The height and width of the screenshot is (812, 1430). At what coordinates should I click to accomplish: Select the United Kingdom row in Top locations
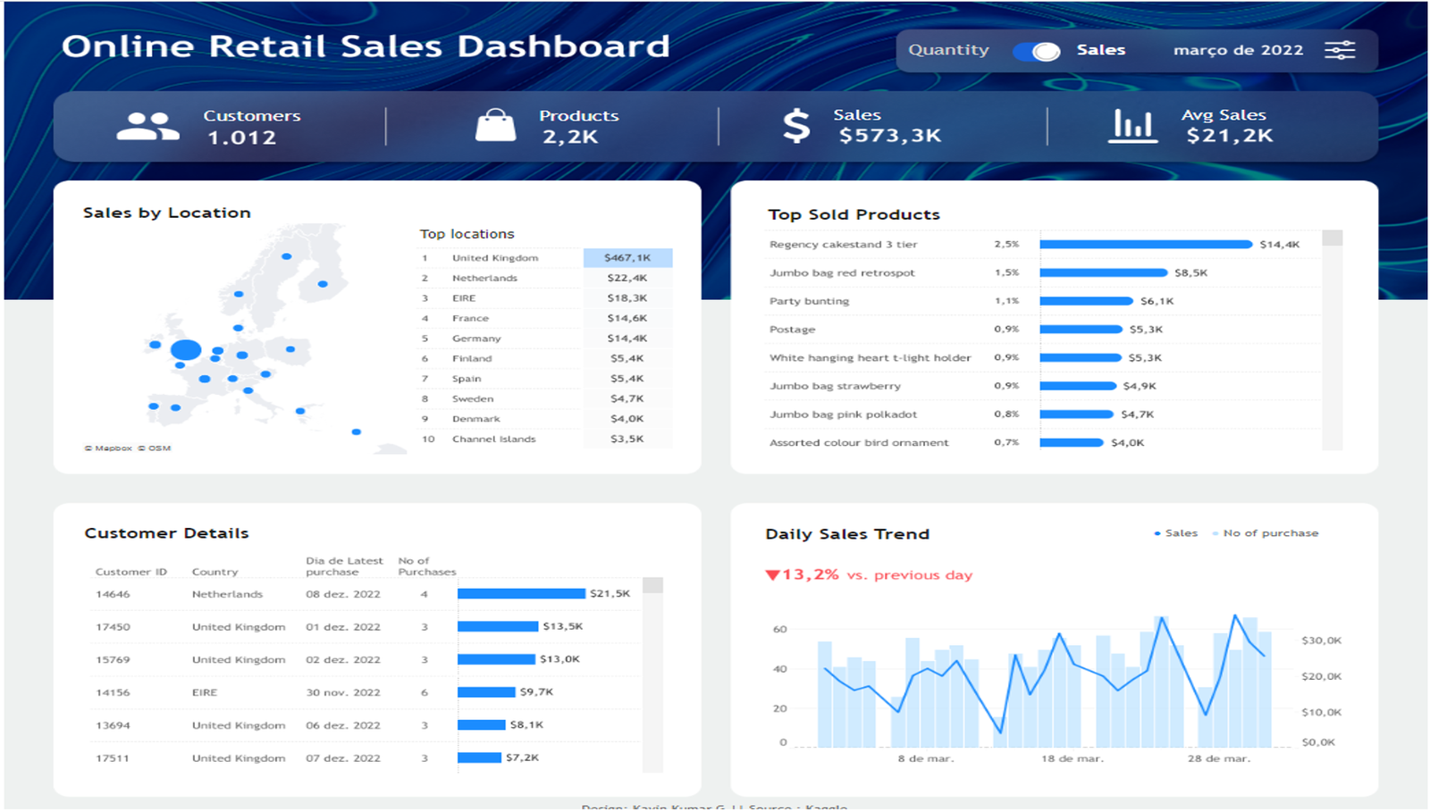(536, 257)
